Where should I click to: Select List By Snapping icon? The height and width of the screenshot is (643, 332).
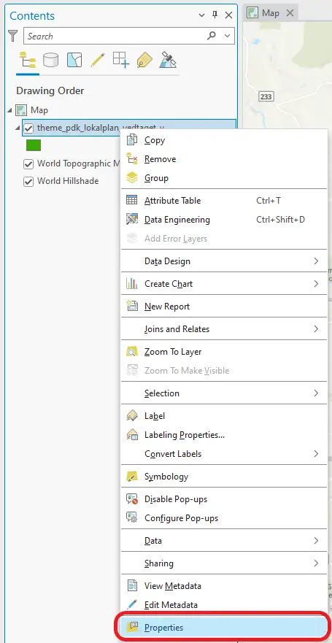click(x=121, y=60)
